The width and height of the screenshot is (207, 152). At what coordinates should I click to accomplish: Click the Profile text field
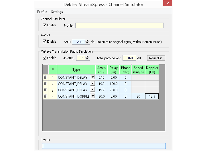119,25
